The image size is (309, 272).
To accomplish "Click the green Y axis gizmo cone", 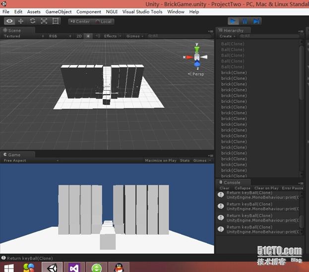I will 197,49.
